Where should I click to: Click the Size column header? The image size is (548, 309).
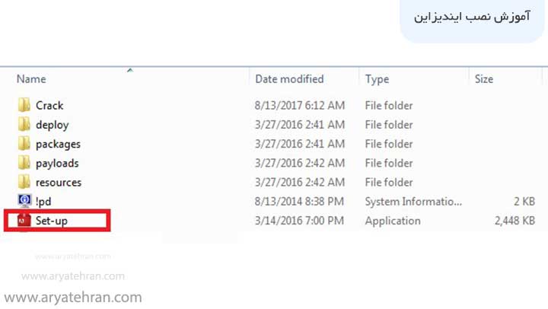pyautogui.click(x=484, y=79)
